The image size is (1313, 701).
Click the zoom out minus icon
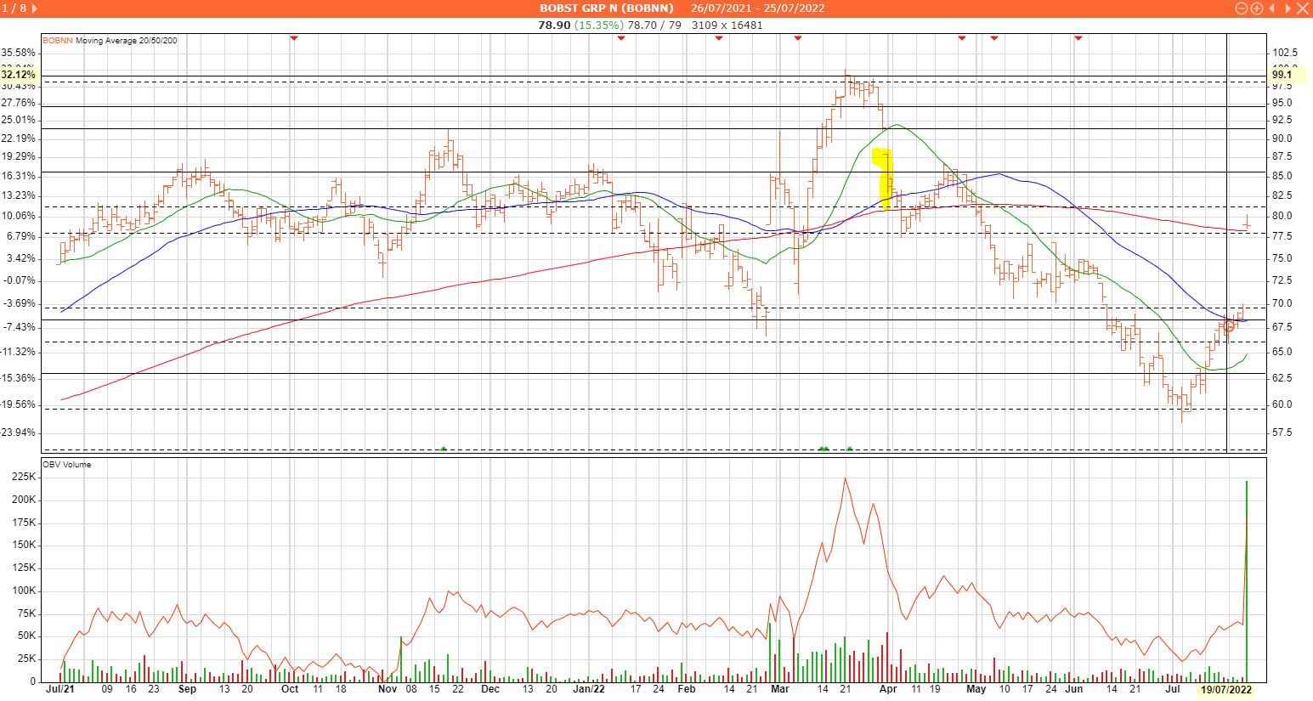(1242, 8)
